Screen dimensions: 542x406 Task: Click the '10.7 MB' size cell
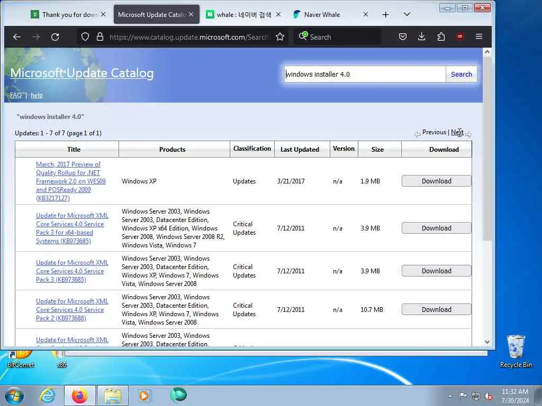coord(372,310)
